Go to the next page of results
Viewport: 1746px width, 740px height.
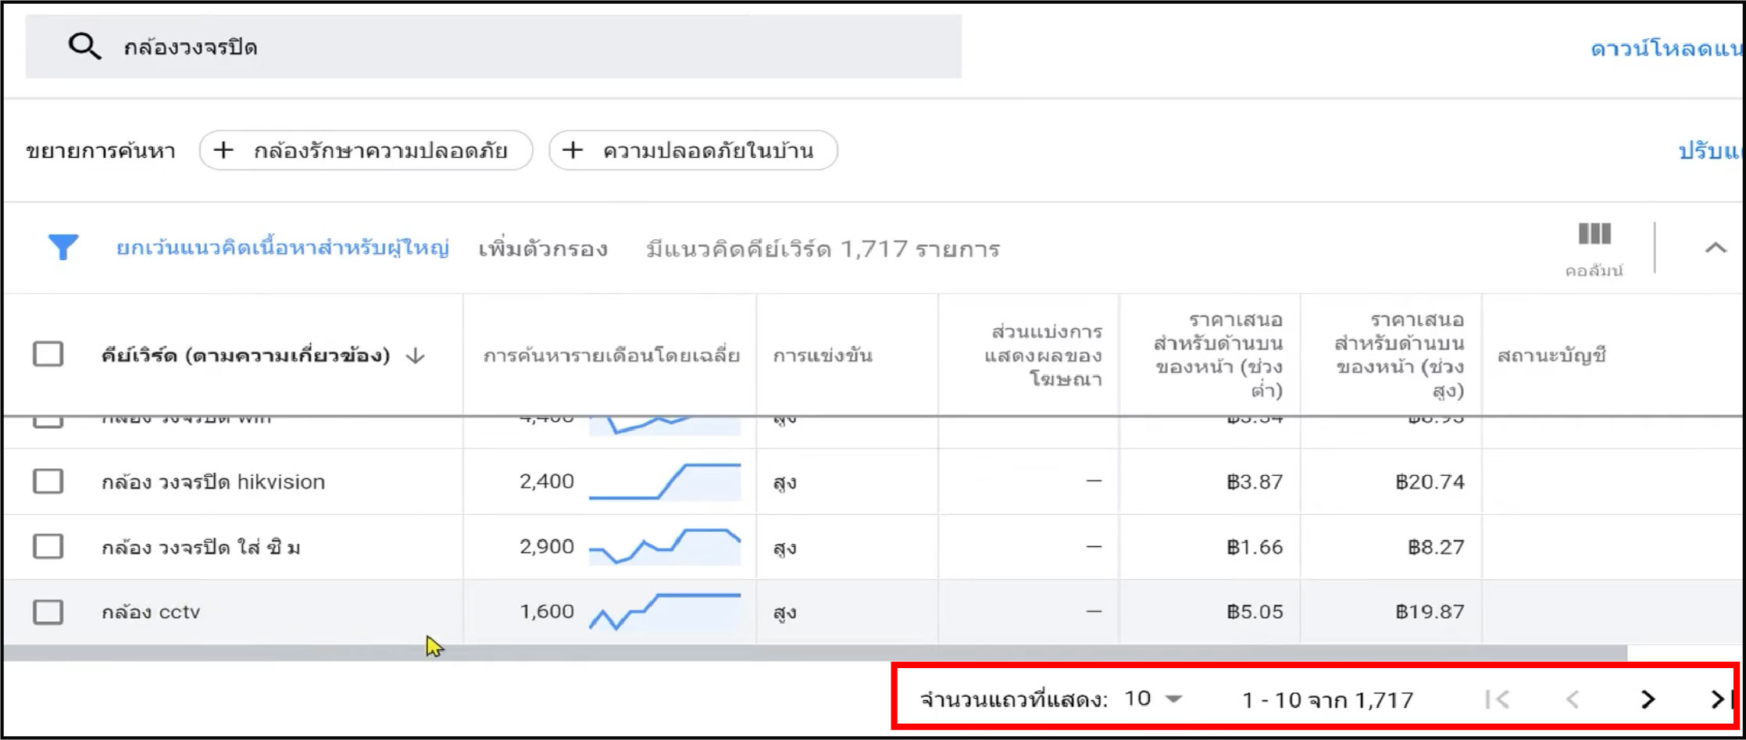1648,699
